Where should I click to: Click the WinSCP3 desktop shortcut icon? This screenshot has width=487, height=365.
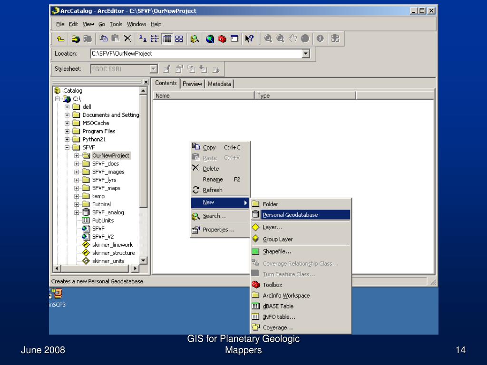pyautogui.click(x=57, y=298)
